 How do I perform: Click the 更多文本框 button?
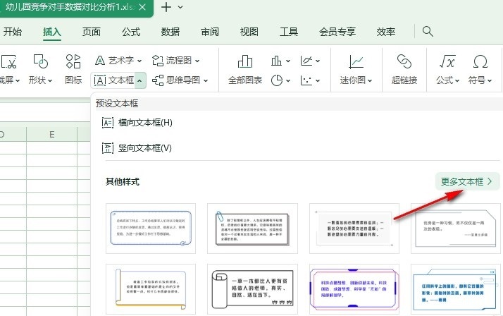[x=467, y=182]
